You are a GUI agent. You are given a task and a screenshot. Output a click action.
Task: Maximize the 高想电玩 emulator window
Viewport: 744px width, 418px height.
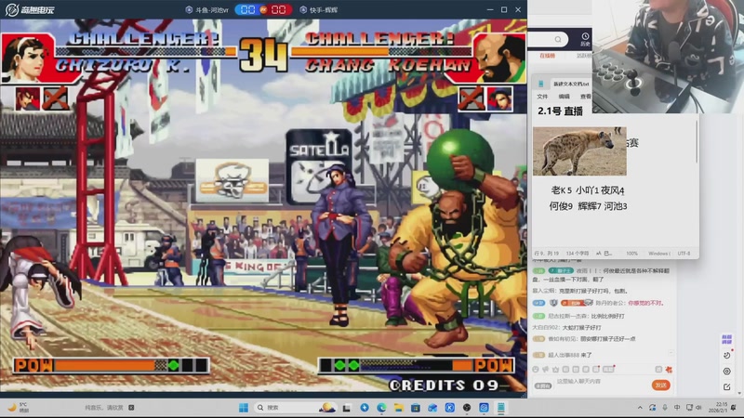point(504,9)
